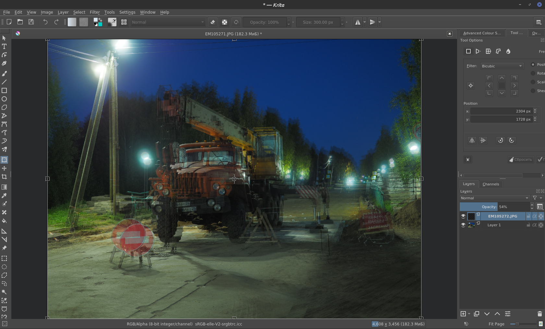
Task: Click the Save document toolbar icon
Action: click(31, 22)
